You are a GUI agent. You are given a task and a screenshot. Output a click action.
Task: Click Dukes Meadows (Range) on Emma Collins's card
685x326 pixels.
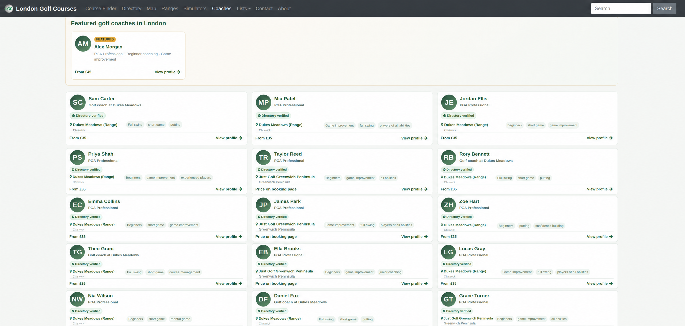point(93,224)
